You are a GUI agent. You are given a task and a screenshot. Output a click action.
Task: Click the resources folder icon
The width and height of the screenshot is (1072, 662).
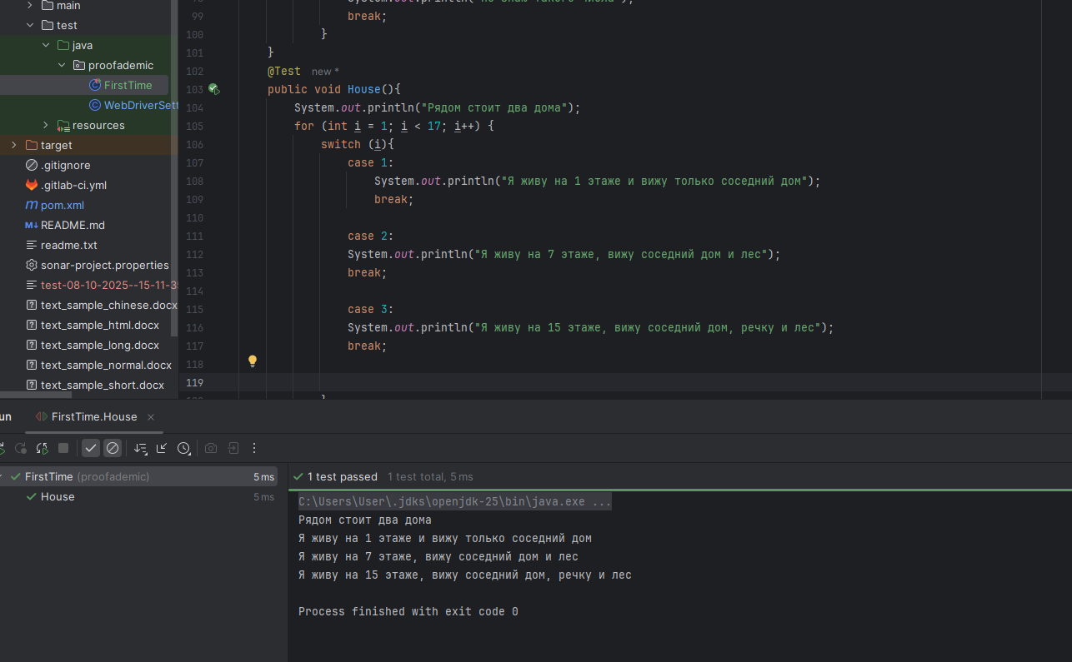[63, 125]
